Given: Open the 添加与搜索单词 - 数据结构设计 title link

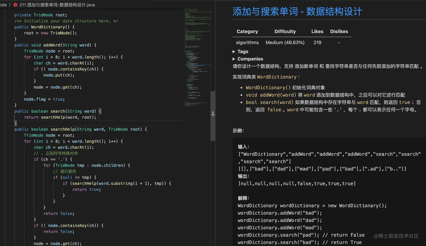Looking at the screenshot, I should (297, 12).
